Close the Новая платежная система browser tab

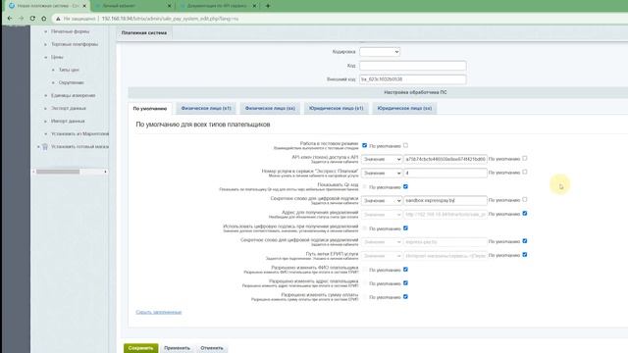click(84, 6)
